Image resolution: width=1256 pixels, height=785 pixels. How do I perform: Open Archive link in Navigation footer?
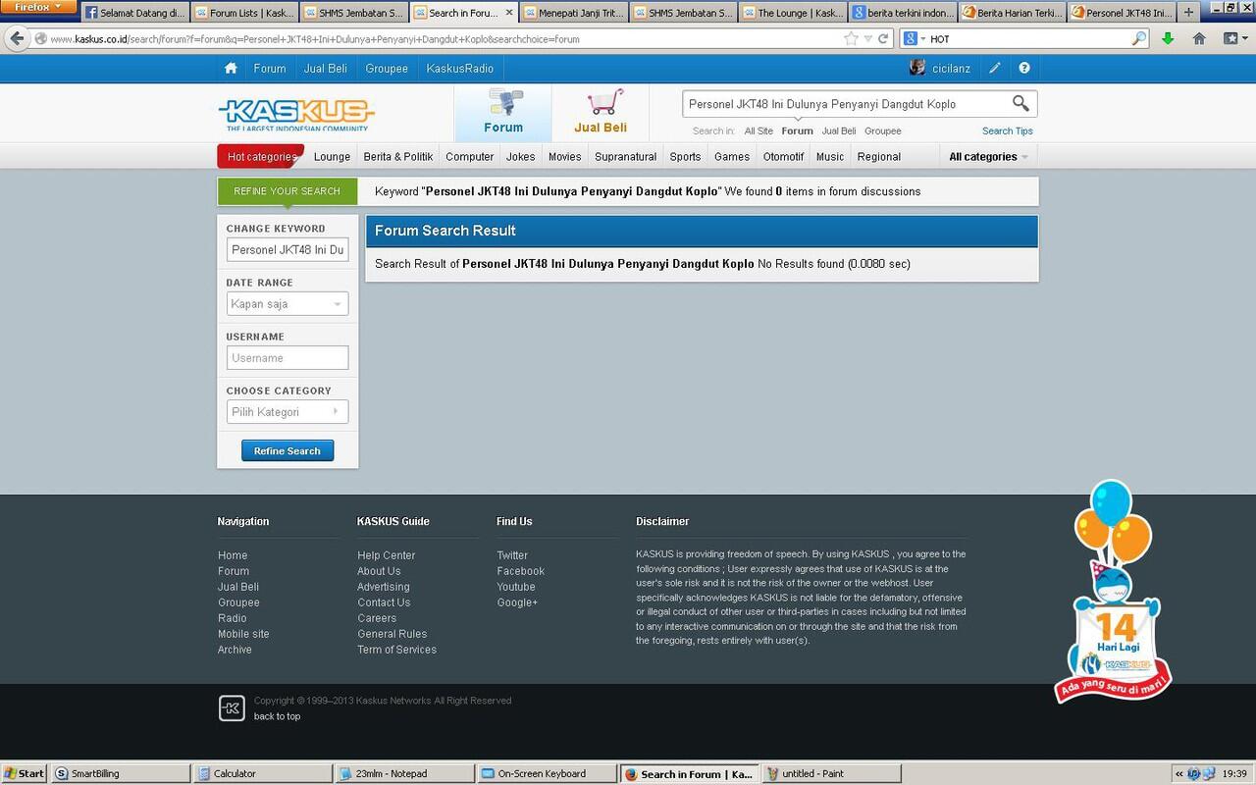pos(235,650)
